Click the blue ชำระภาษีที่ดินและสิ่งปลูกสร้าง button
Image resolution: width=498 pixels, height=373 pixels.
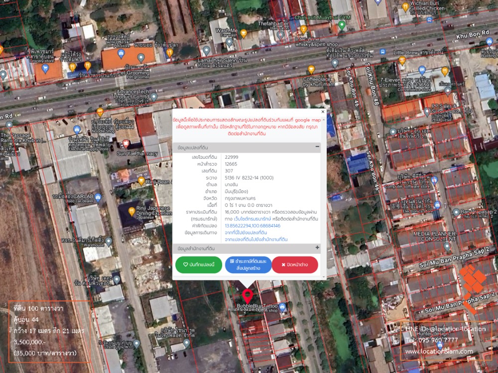point(248,265)
